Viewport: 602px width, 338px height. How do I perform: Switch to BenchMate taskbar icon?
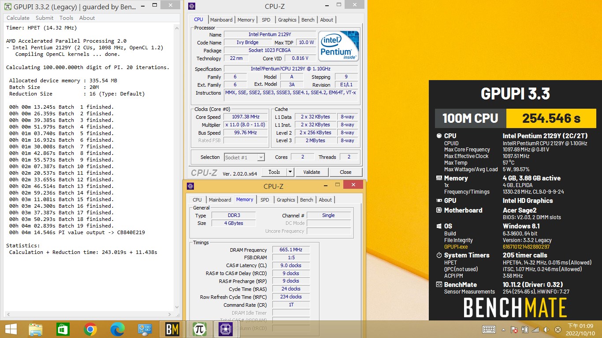172,329
